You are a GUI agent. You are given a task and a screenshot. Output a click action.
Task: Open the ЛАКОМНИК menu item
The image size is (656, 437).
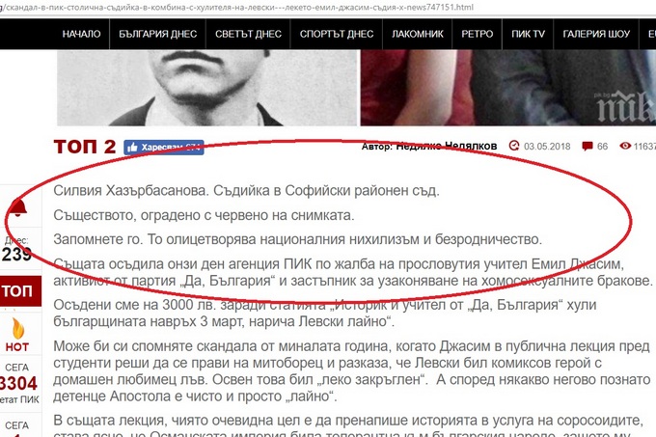(417, 34)
